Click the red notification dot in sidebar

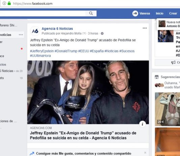tap(22, 49)
